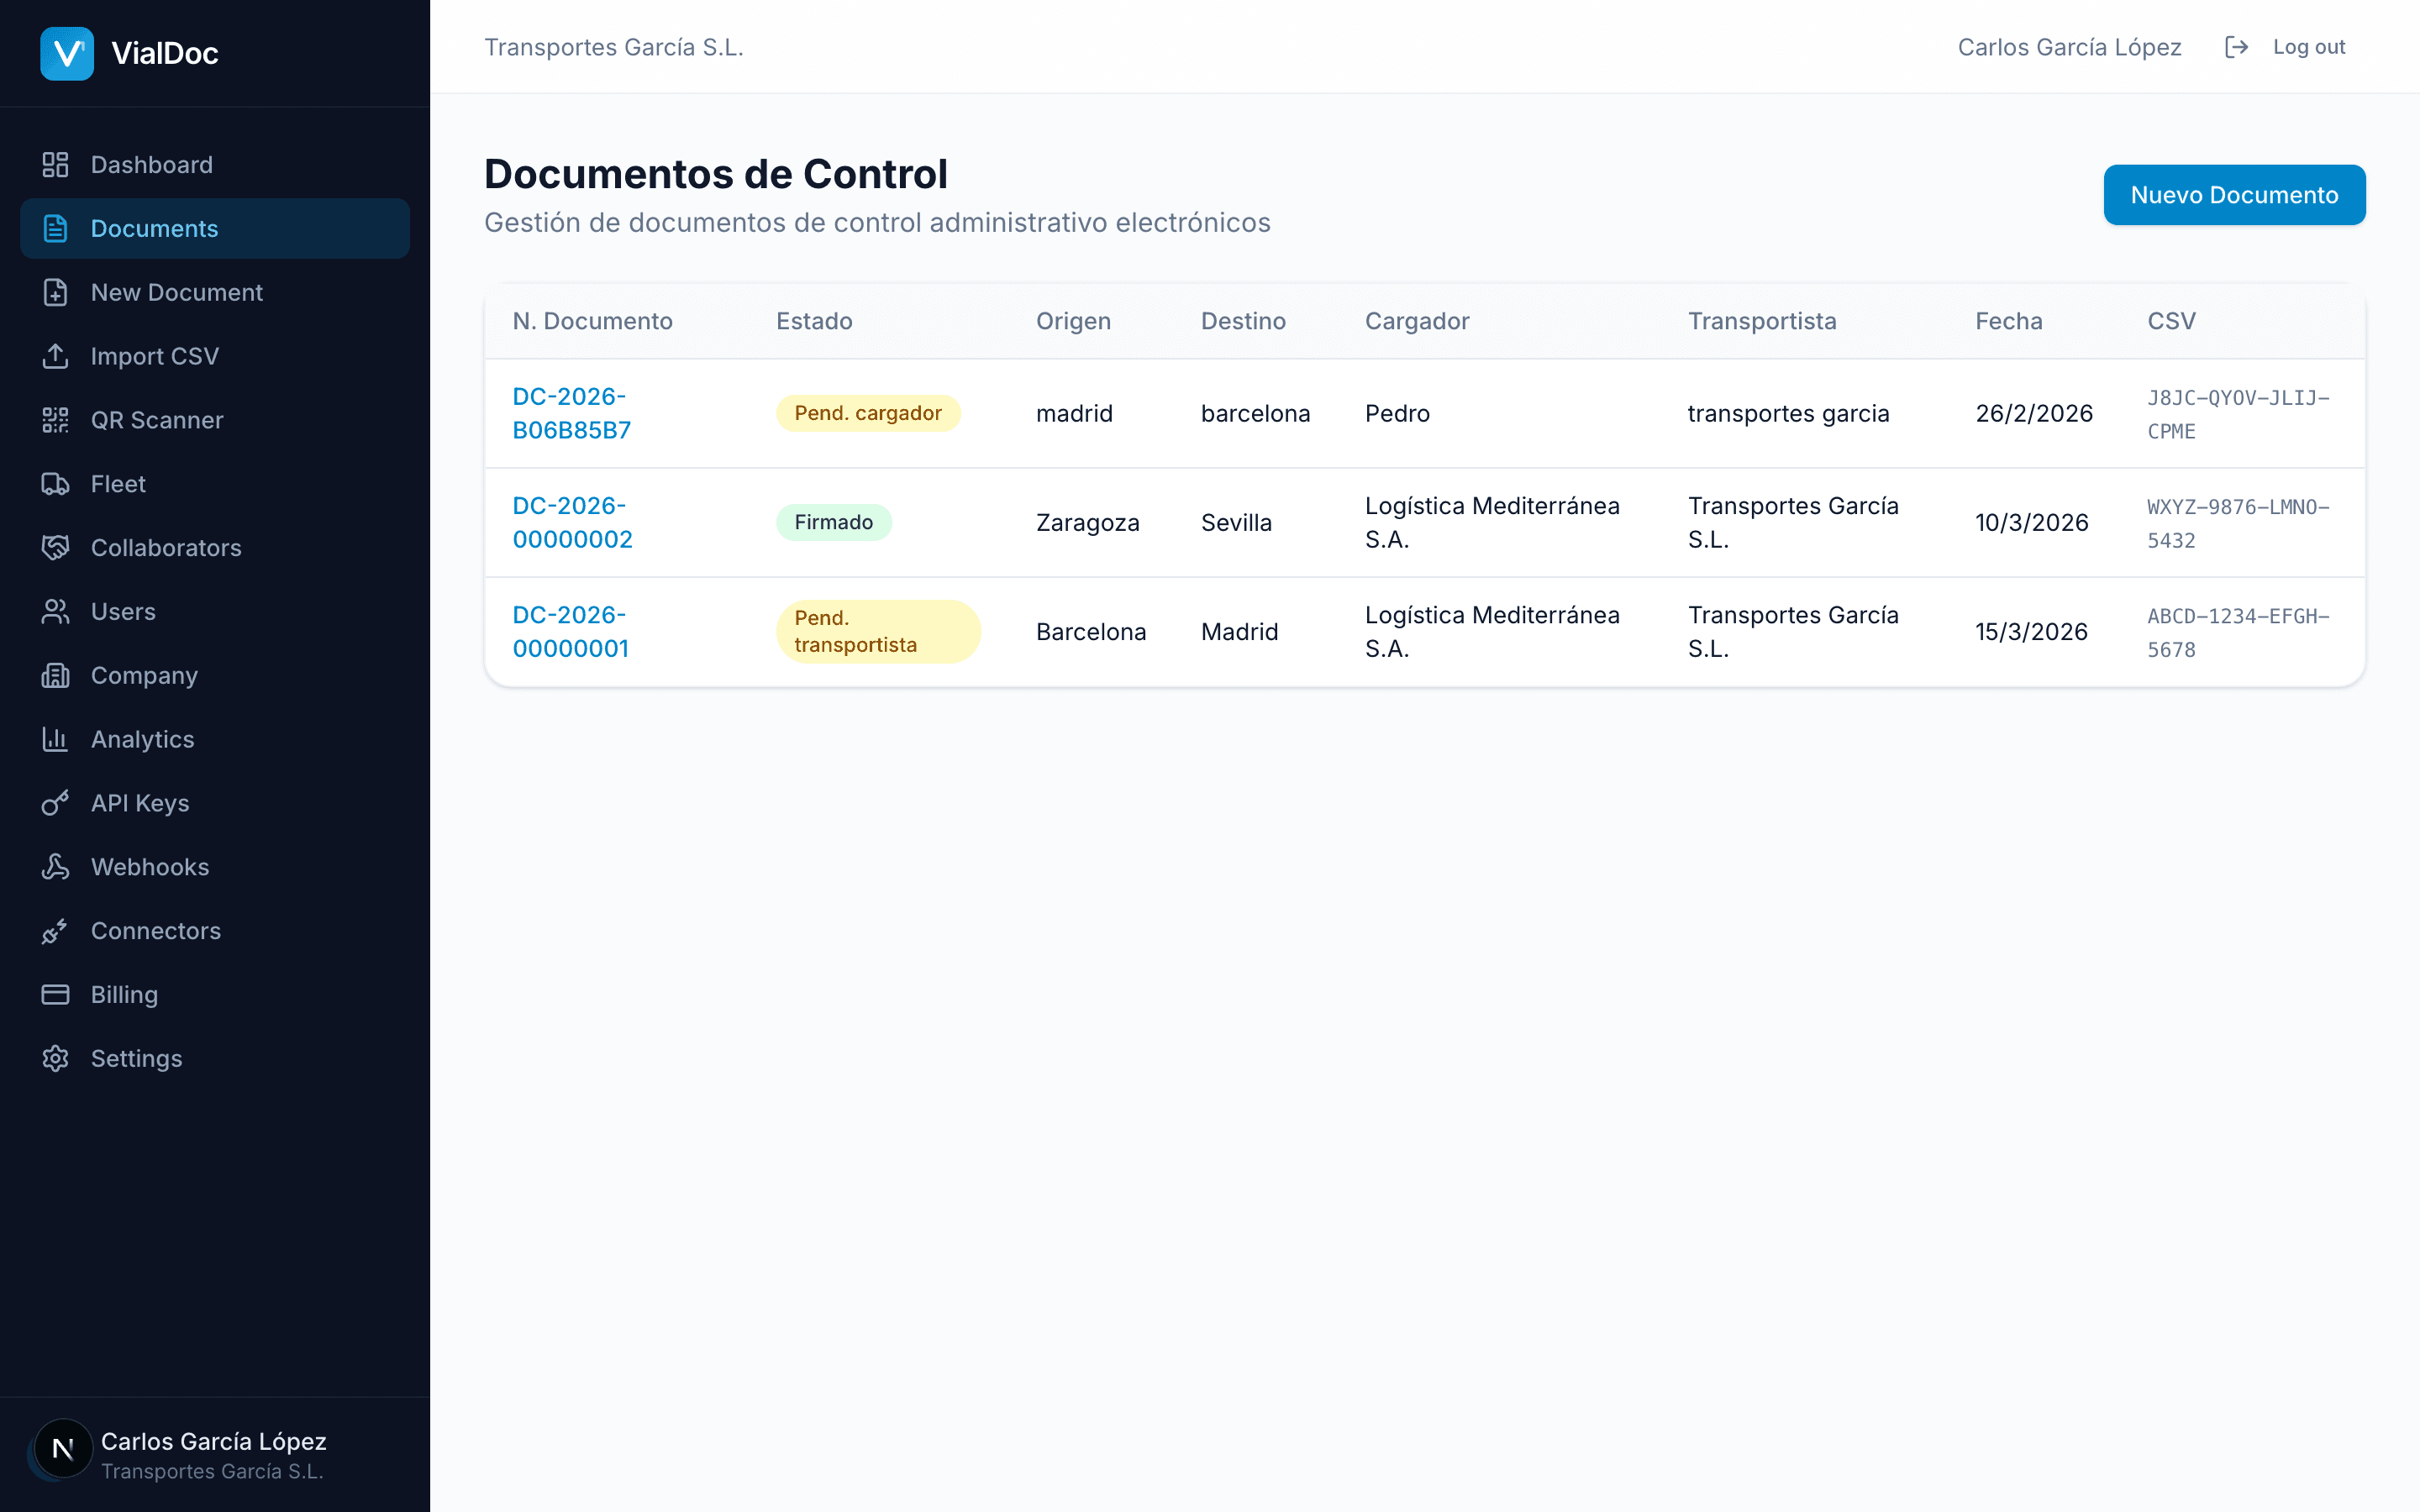Click the Carlos García López avatar at bottom

(x=62, y=1447)
